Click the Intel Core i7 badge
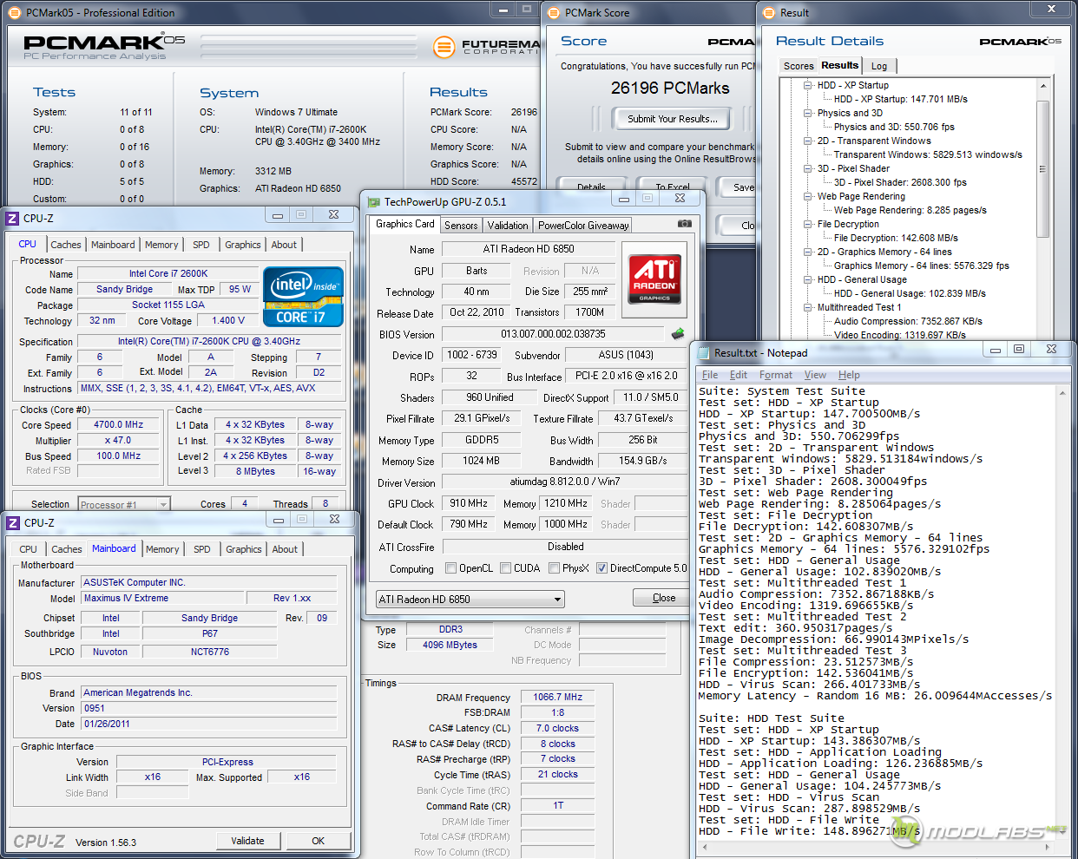1078x859 pixels. pyautogui.click(x=303, y=297)
